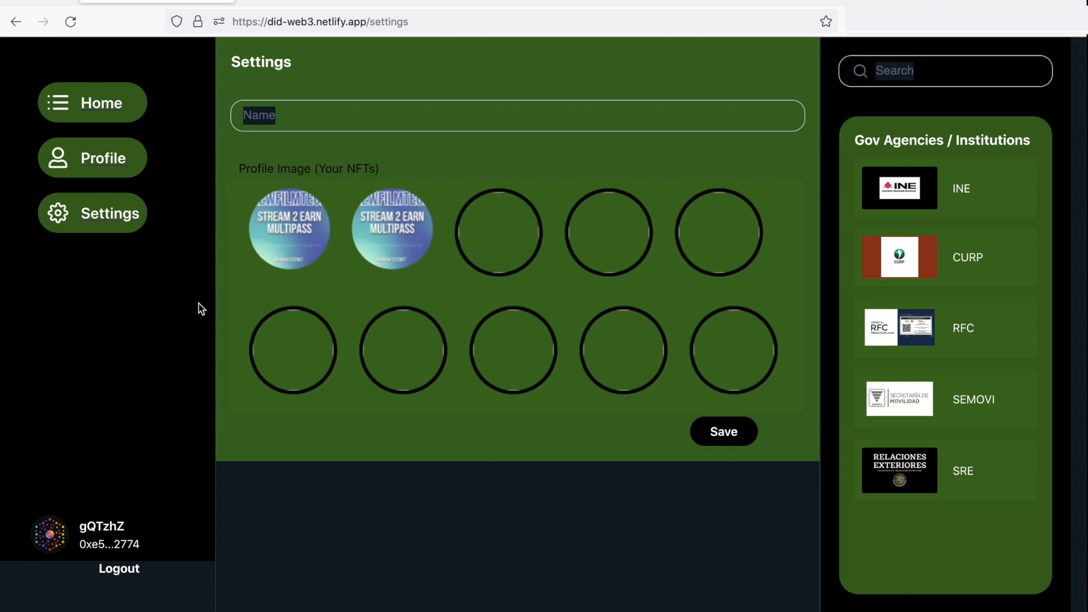1088x612 pixels.
Task: Click the Profile navigation icon
Action: click(x=58, y=158)
